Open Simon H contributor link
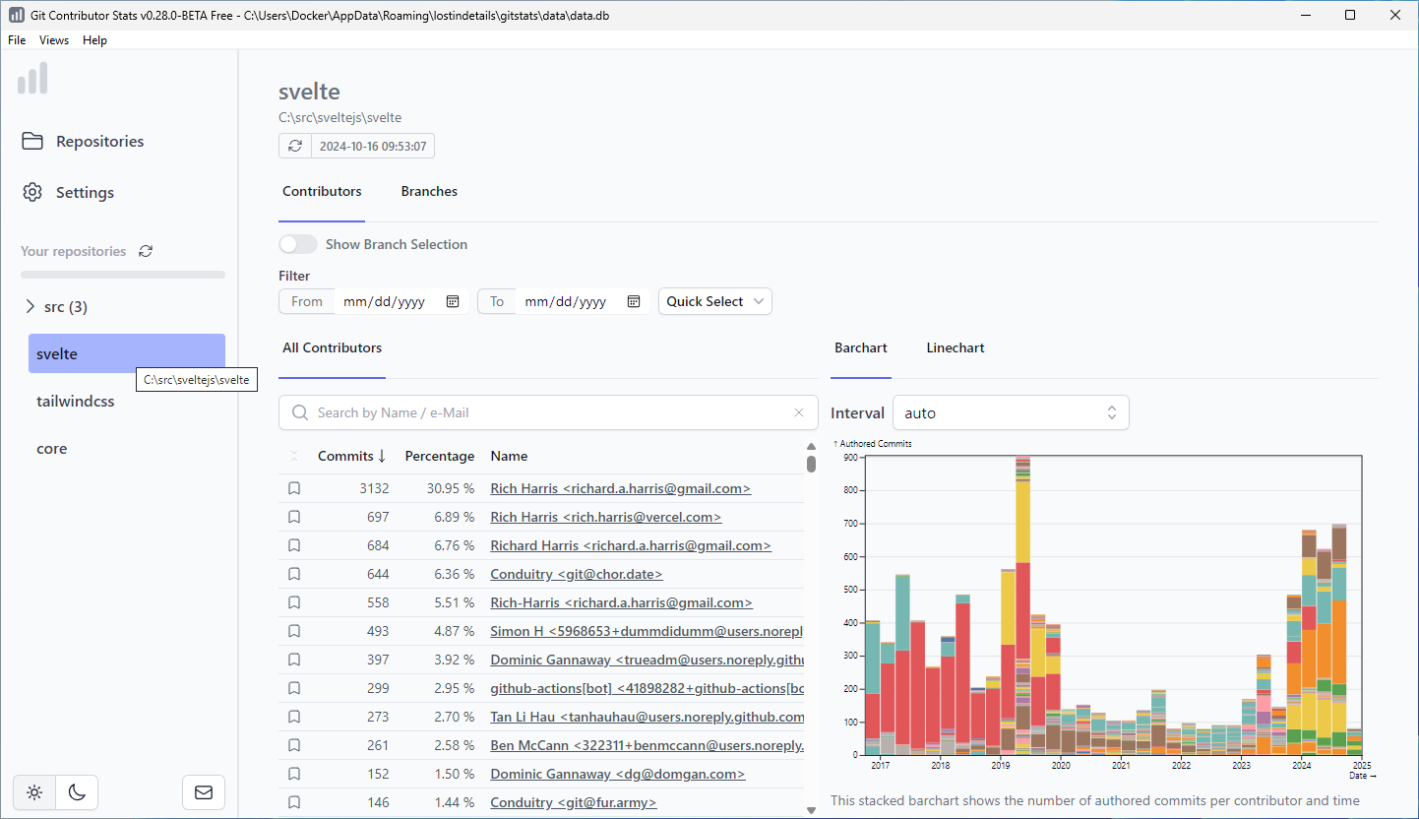Image resolution: width=1419 pixels, height=819 pixels. (x=647, y=631)
